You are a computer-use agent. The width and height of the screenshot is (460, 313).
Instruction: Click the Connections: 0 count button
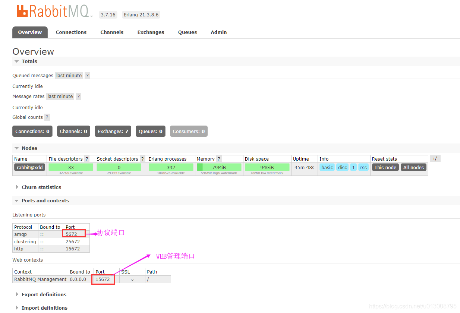pyautogui.click(x=32, y=131)
